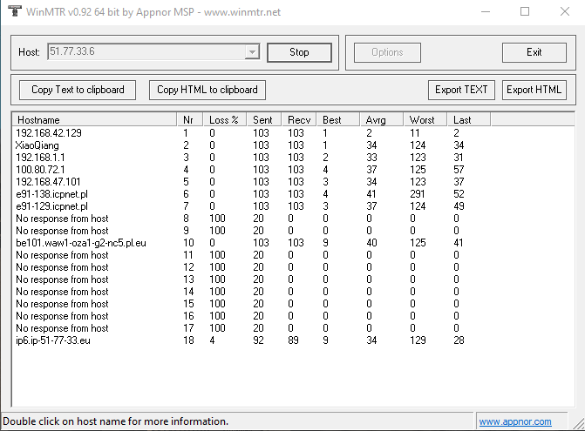This screenshot has width=585, height=431.
Task: Click the Loss % column header
Action: click(x=224, y=119)
